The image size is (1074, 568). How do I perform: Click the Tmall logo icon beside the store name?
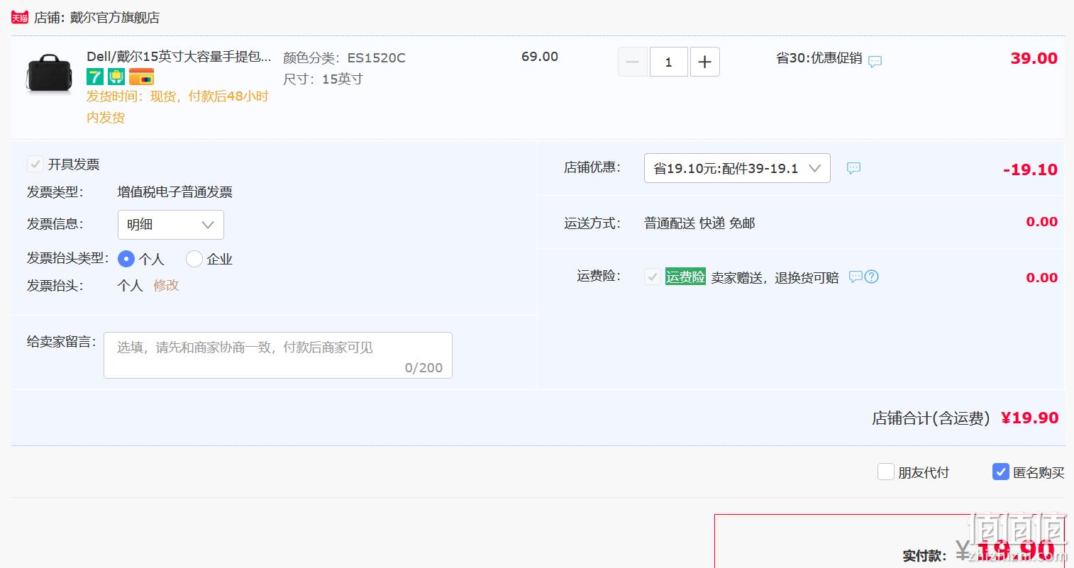coord(20,17)
